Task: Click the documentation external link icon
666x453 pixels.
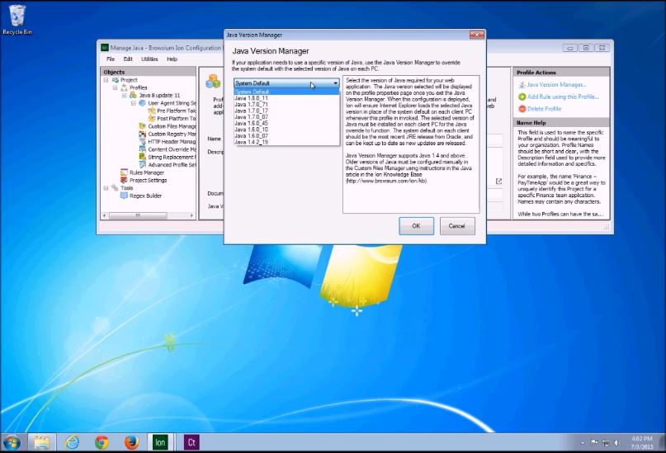Action: [x=498, y=181]
